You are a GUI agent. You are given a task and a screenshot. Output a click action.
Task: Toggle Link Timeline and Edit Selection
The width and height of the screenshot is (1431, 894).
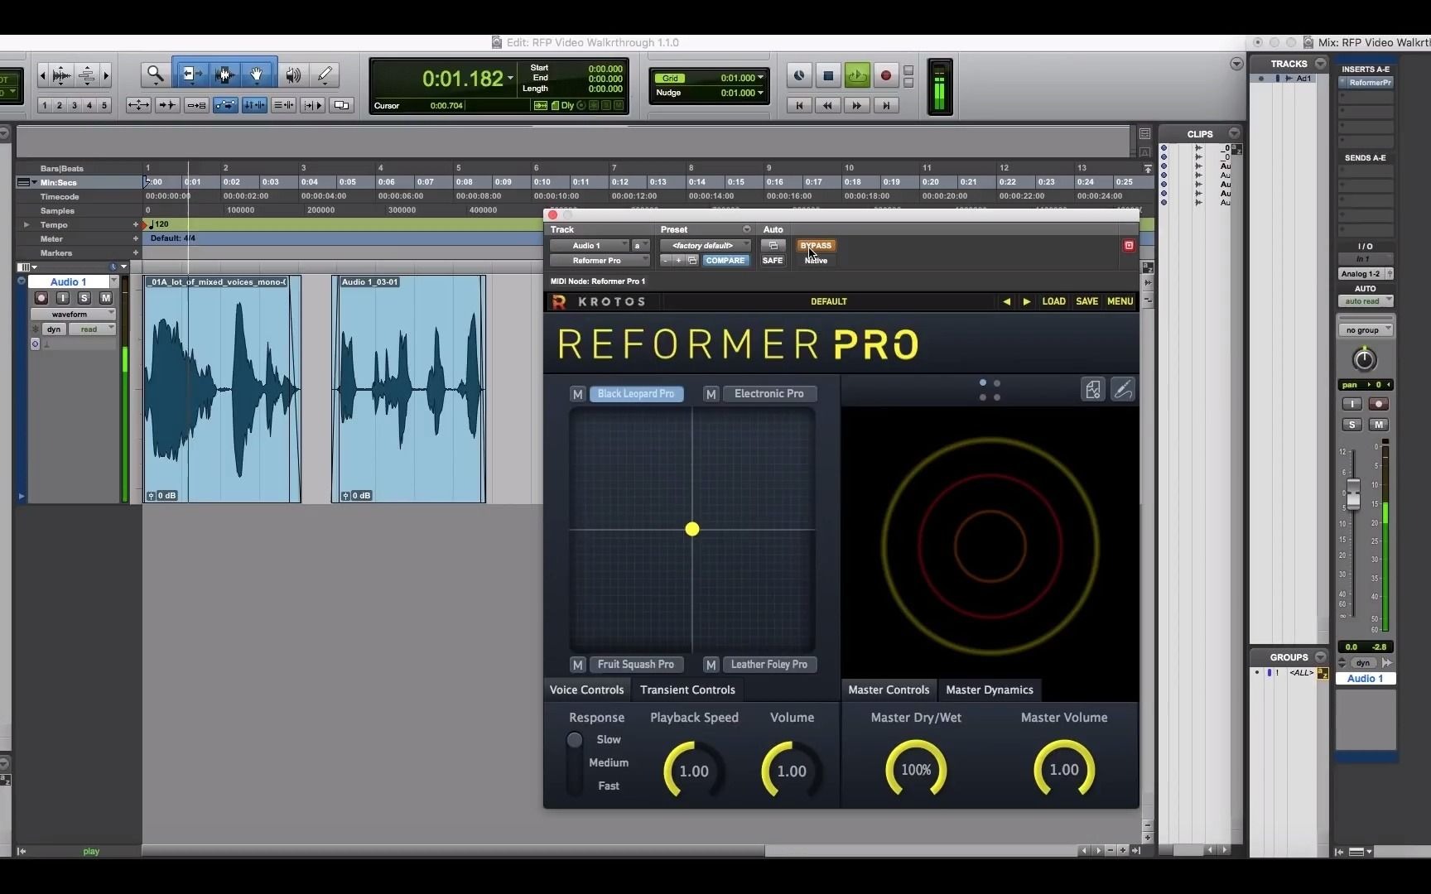click(254, 105)
